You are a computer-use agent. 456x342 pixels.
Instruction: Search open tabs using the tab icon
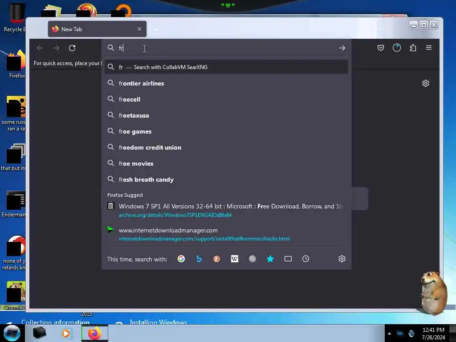pyautogui.click(x=288, y=259)
